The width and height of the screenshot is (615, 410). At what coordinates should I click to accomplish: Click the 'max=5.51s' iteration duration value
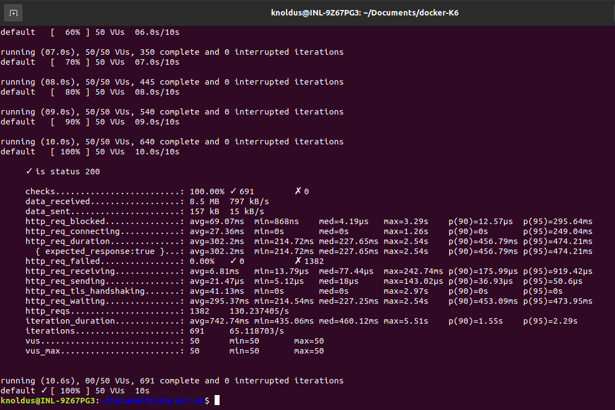(406, 321)
